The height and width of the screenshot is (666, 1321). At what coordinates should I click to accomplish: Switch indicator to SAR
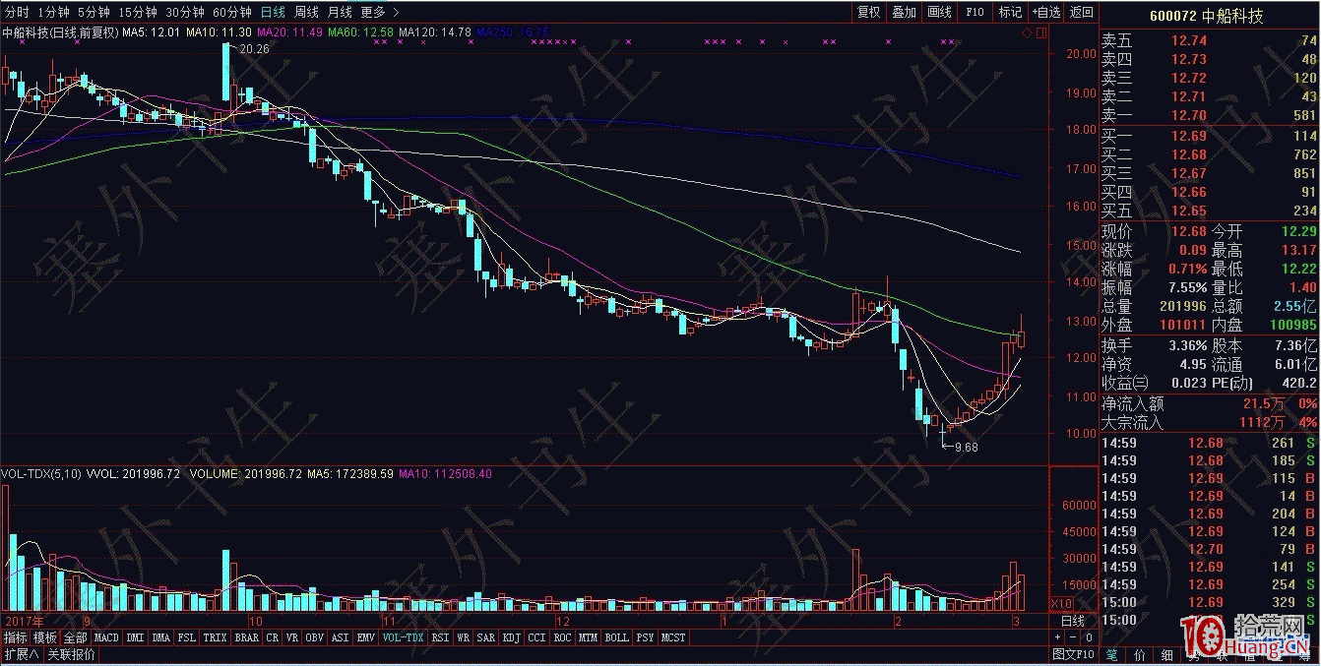pyautogui.click(x=486, y=637)
